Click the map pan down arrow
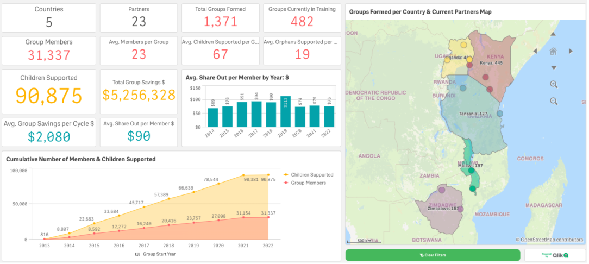Viewport: 589px width, 264px height. point(553,68)
